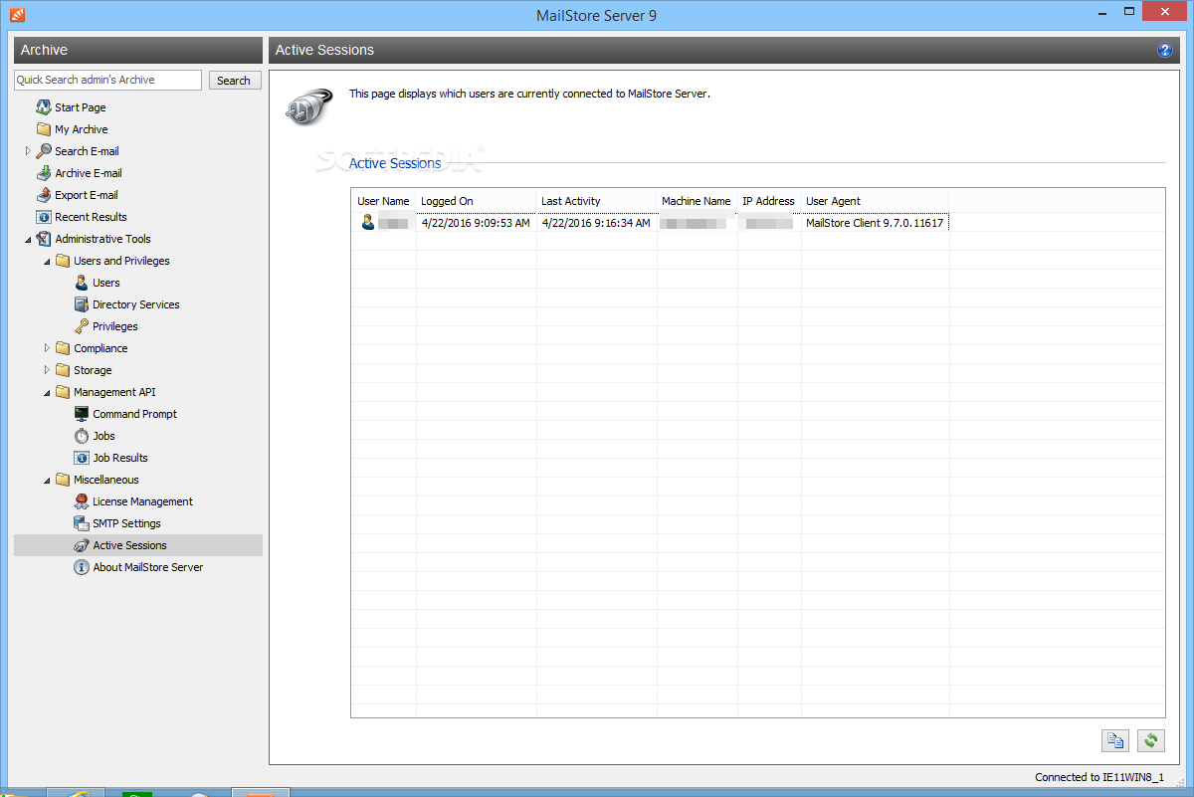Screen dimensions: 1194x797
Task: Sort by Logged On column header
Action: coord(476,201)
